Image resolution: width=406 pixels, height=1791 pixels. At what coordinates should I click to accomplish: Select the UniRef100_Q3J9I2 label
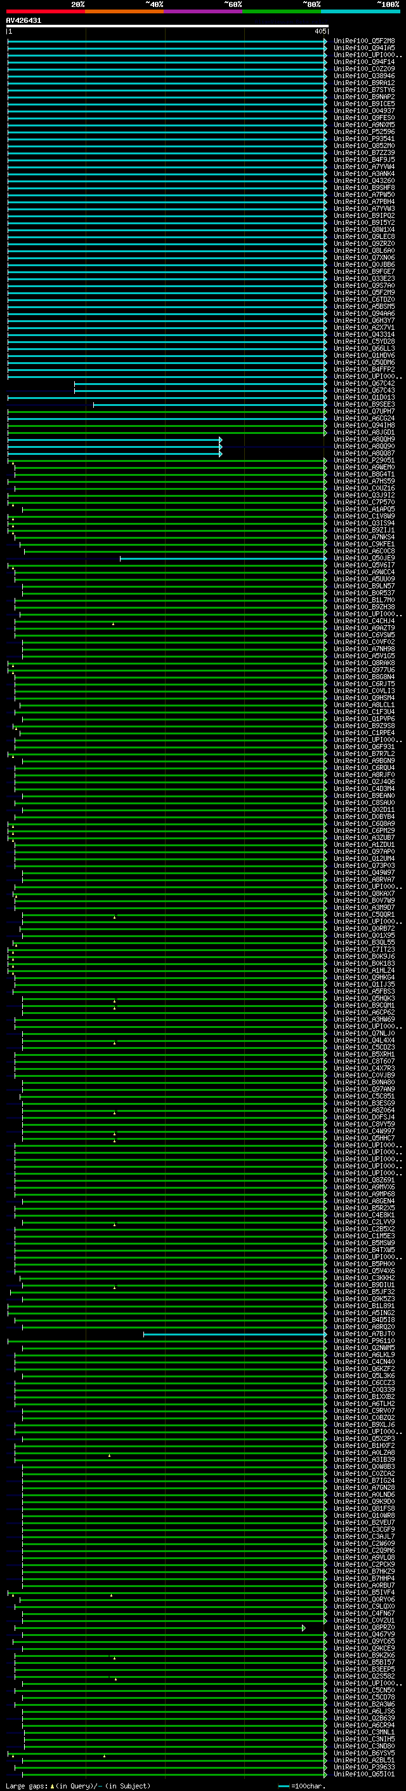(x=364, y=495)
